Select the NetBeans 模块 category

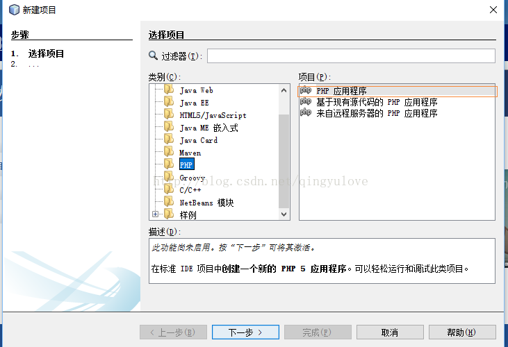[206, 203]
